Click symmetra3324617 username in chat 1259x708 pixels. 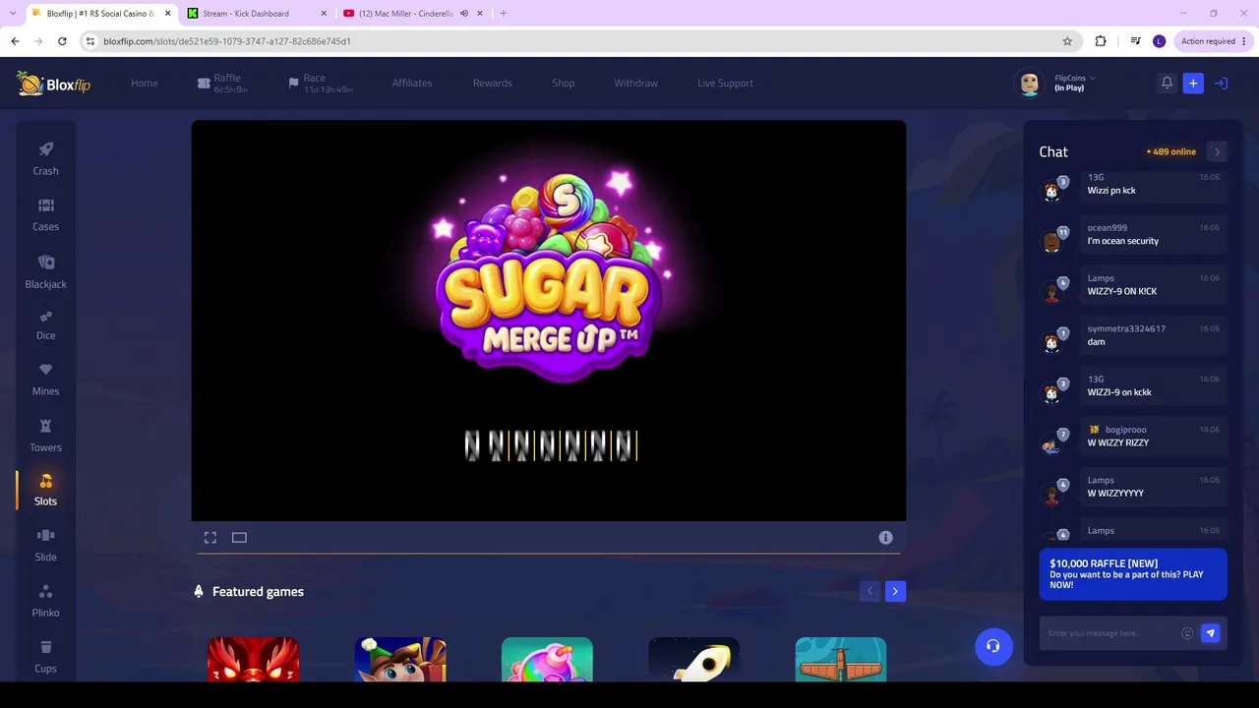click(1126, 328)
